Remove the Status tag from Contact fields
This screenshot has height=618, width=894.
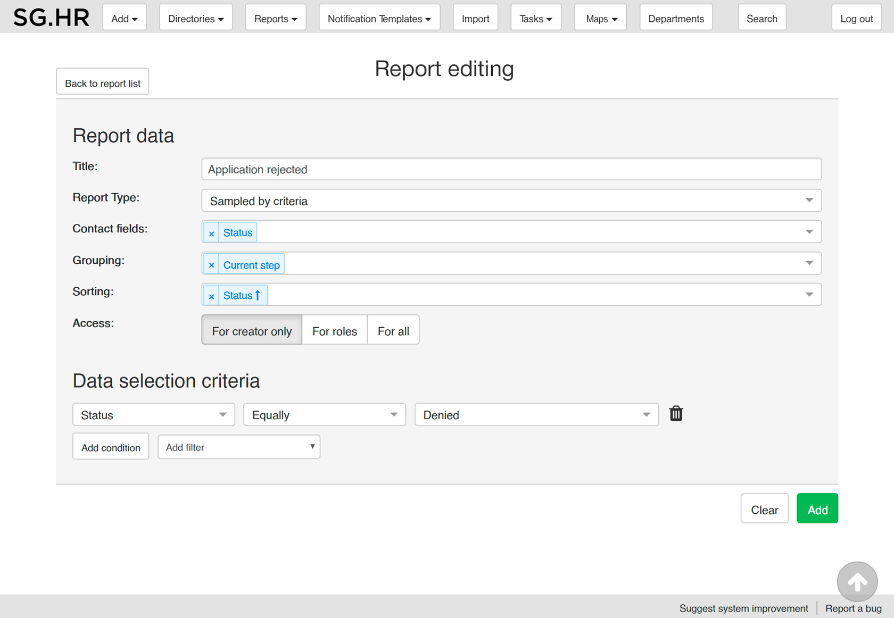point(211,233)
